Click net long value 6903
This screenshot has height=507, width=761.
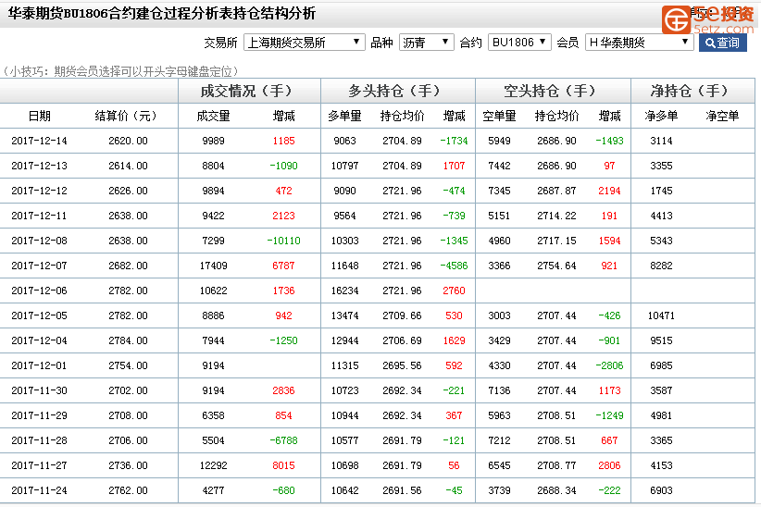coord(661,491)
